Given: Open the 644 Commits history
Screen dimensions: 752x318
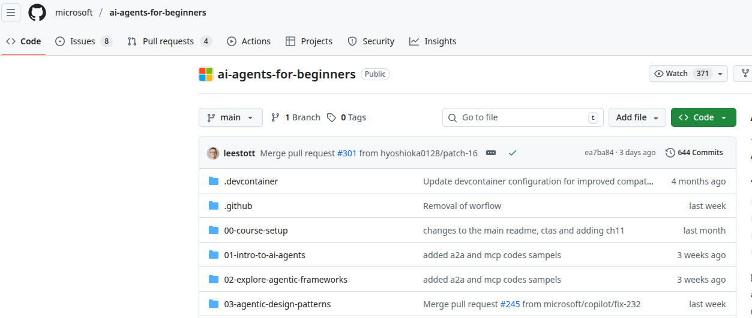Looking at the screenshot, I should pos(694,153).
